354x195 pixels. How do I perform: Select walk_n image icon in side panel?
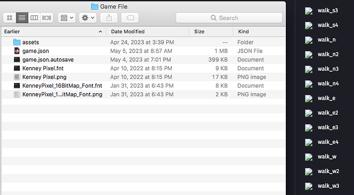[309, 40]
